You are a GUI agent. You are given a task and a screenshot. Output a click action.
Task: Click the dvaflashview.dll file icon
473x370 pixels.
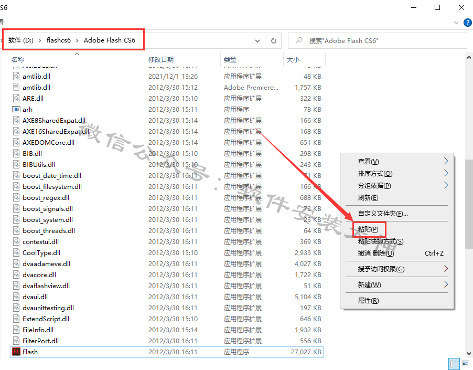[16, 286]
